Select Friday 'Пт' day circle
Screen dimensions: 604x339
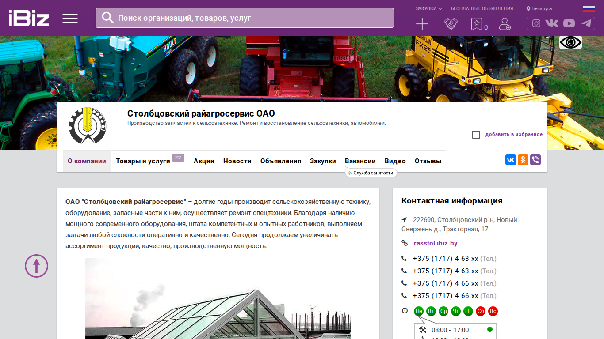[x=468, y=311]
